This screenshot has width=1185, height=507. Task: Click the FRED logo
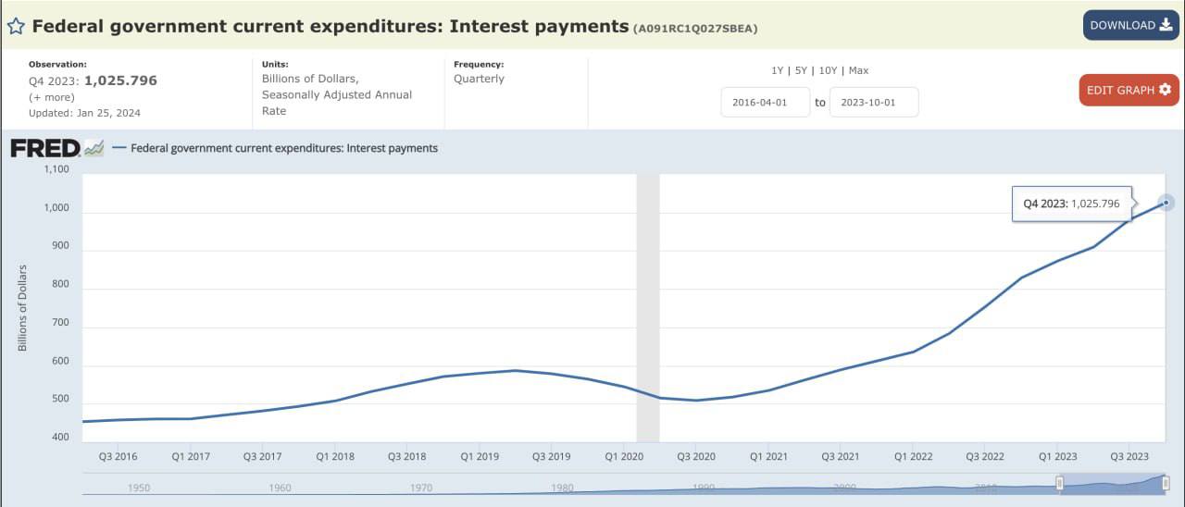pyautogui.click(x=44, y=148)
